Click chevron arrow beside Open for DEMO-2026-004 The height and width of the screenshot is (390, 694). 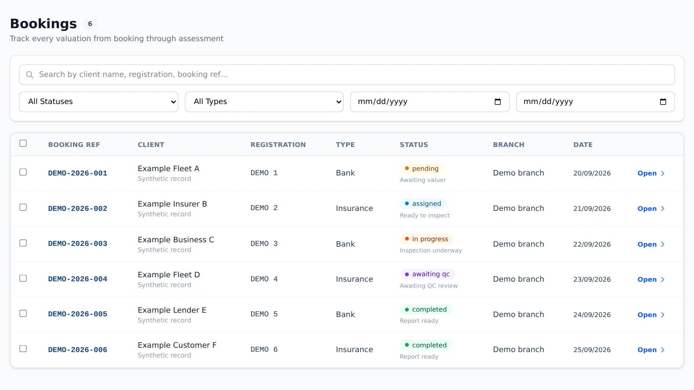663,279
